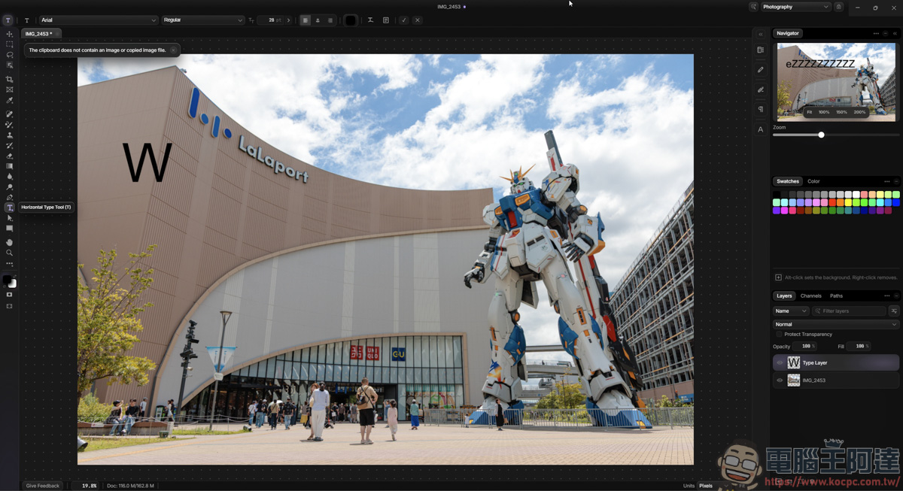Click the screen mode icon at the toolbox bottom

(x=9, y=306)
